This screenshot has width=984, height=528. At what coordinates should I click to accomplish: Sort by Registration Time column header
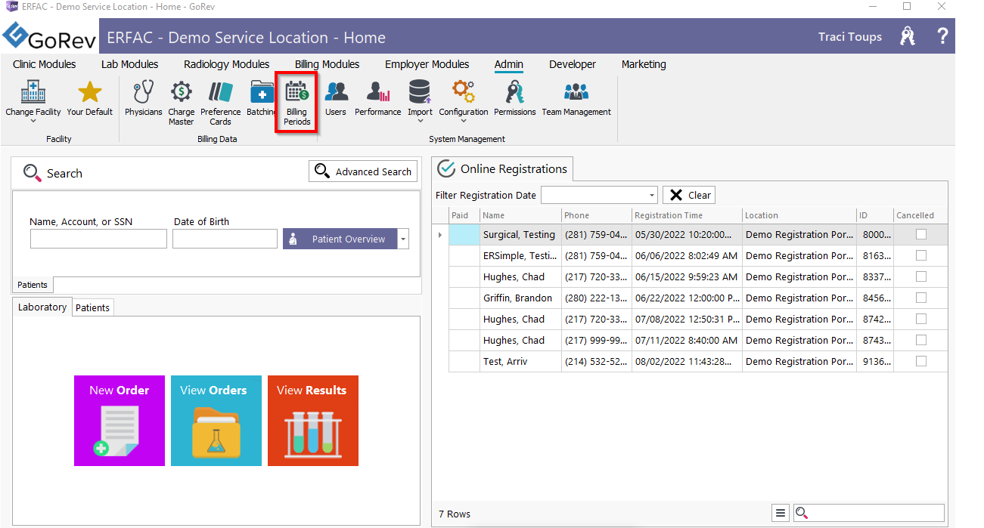[687, 215]
